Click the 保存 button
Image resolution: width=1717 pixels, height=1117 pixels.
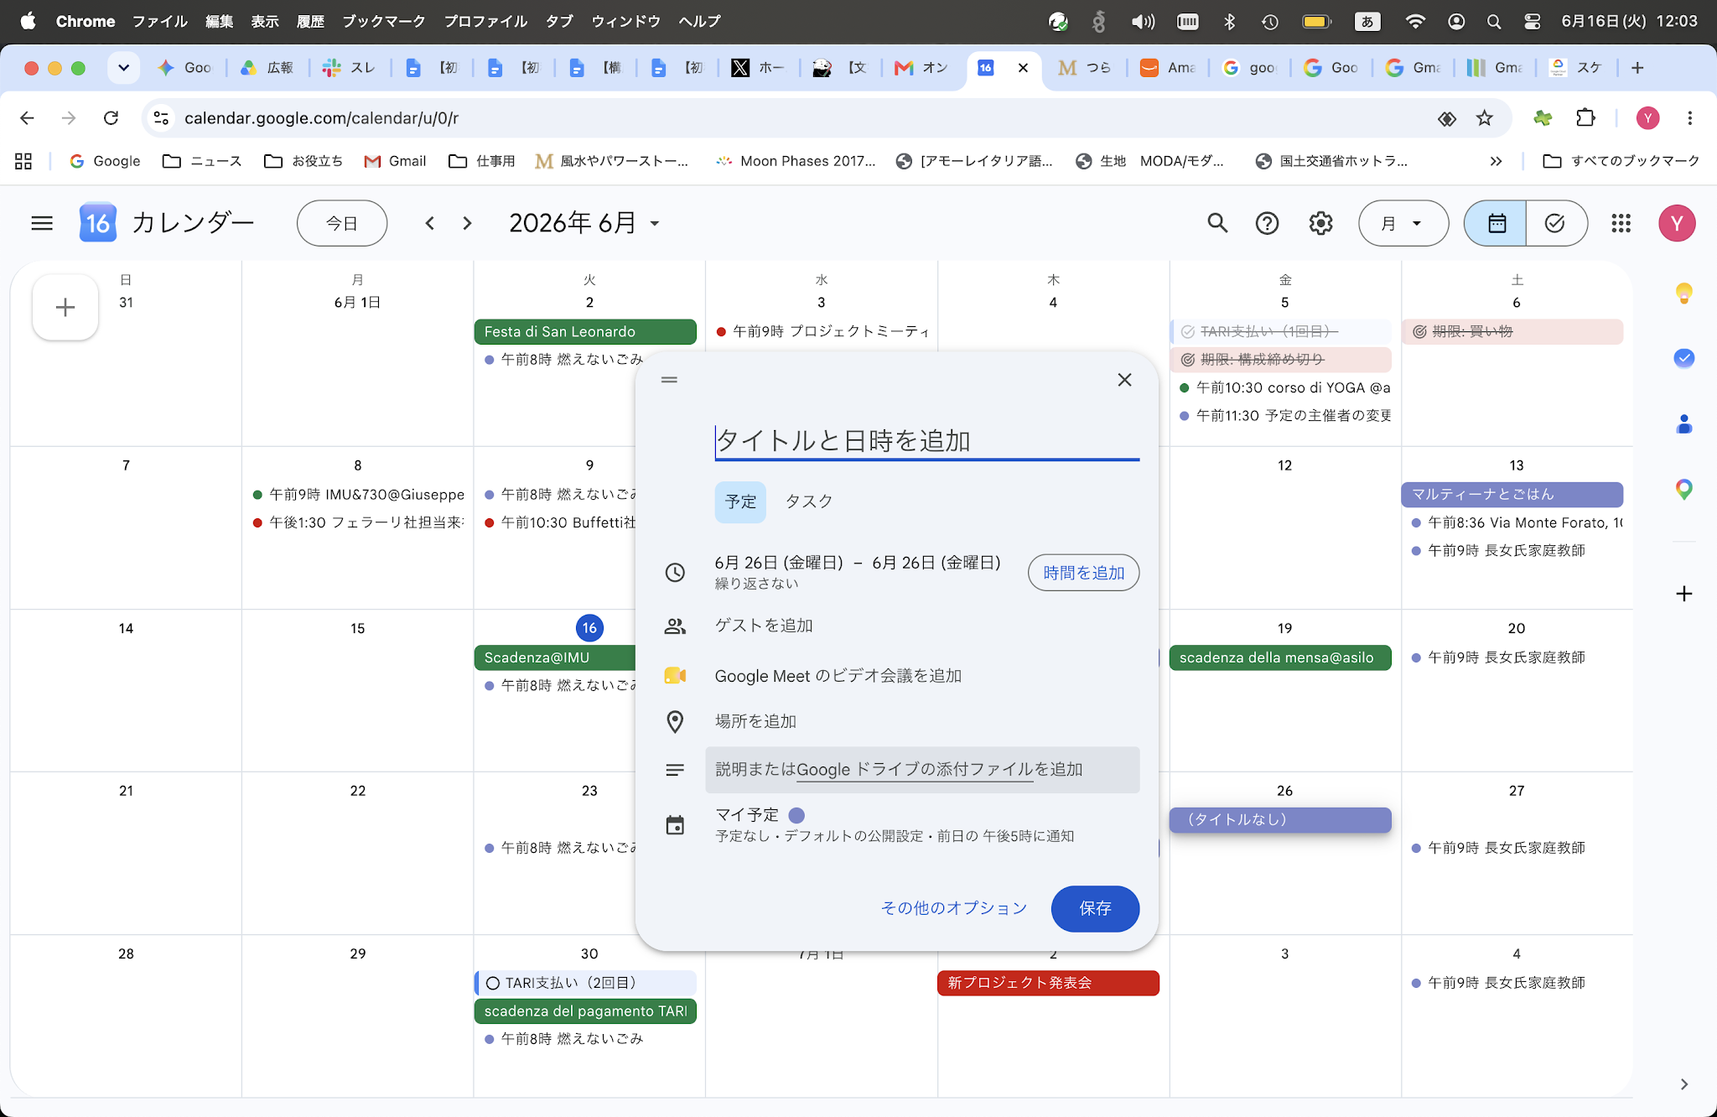click(1095, 908)
